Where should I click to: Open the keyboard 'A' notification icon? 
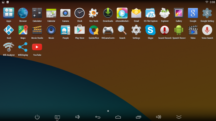pyautogui.click(x=8, y=2)
